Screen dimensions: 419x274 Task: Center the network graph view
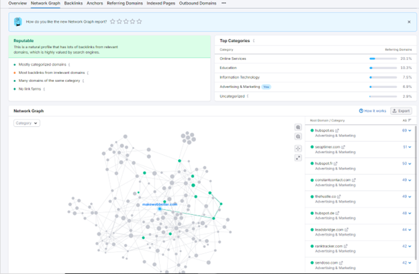coord(298,148)
